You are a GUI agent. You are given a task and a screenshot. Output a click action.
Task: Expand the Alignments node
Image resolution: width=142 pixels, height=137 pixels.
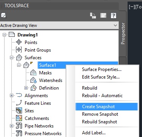tap(12, 96)
